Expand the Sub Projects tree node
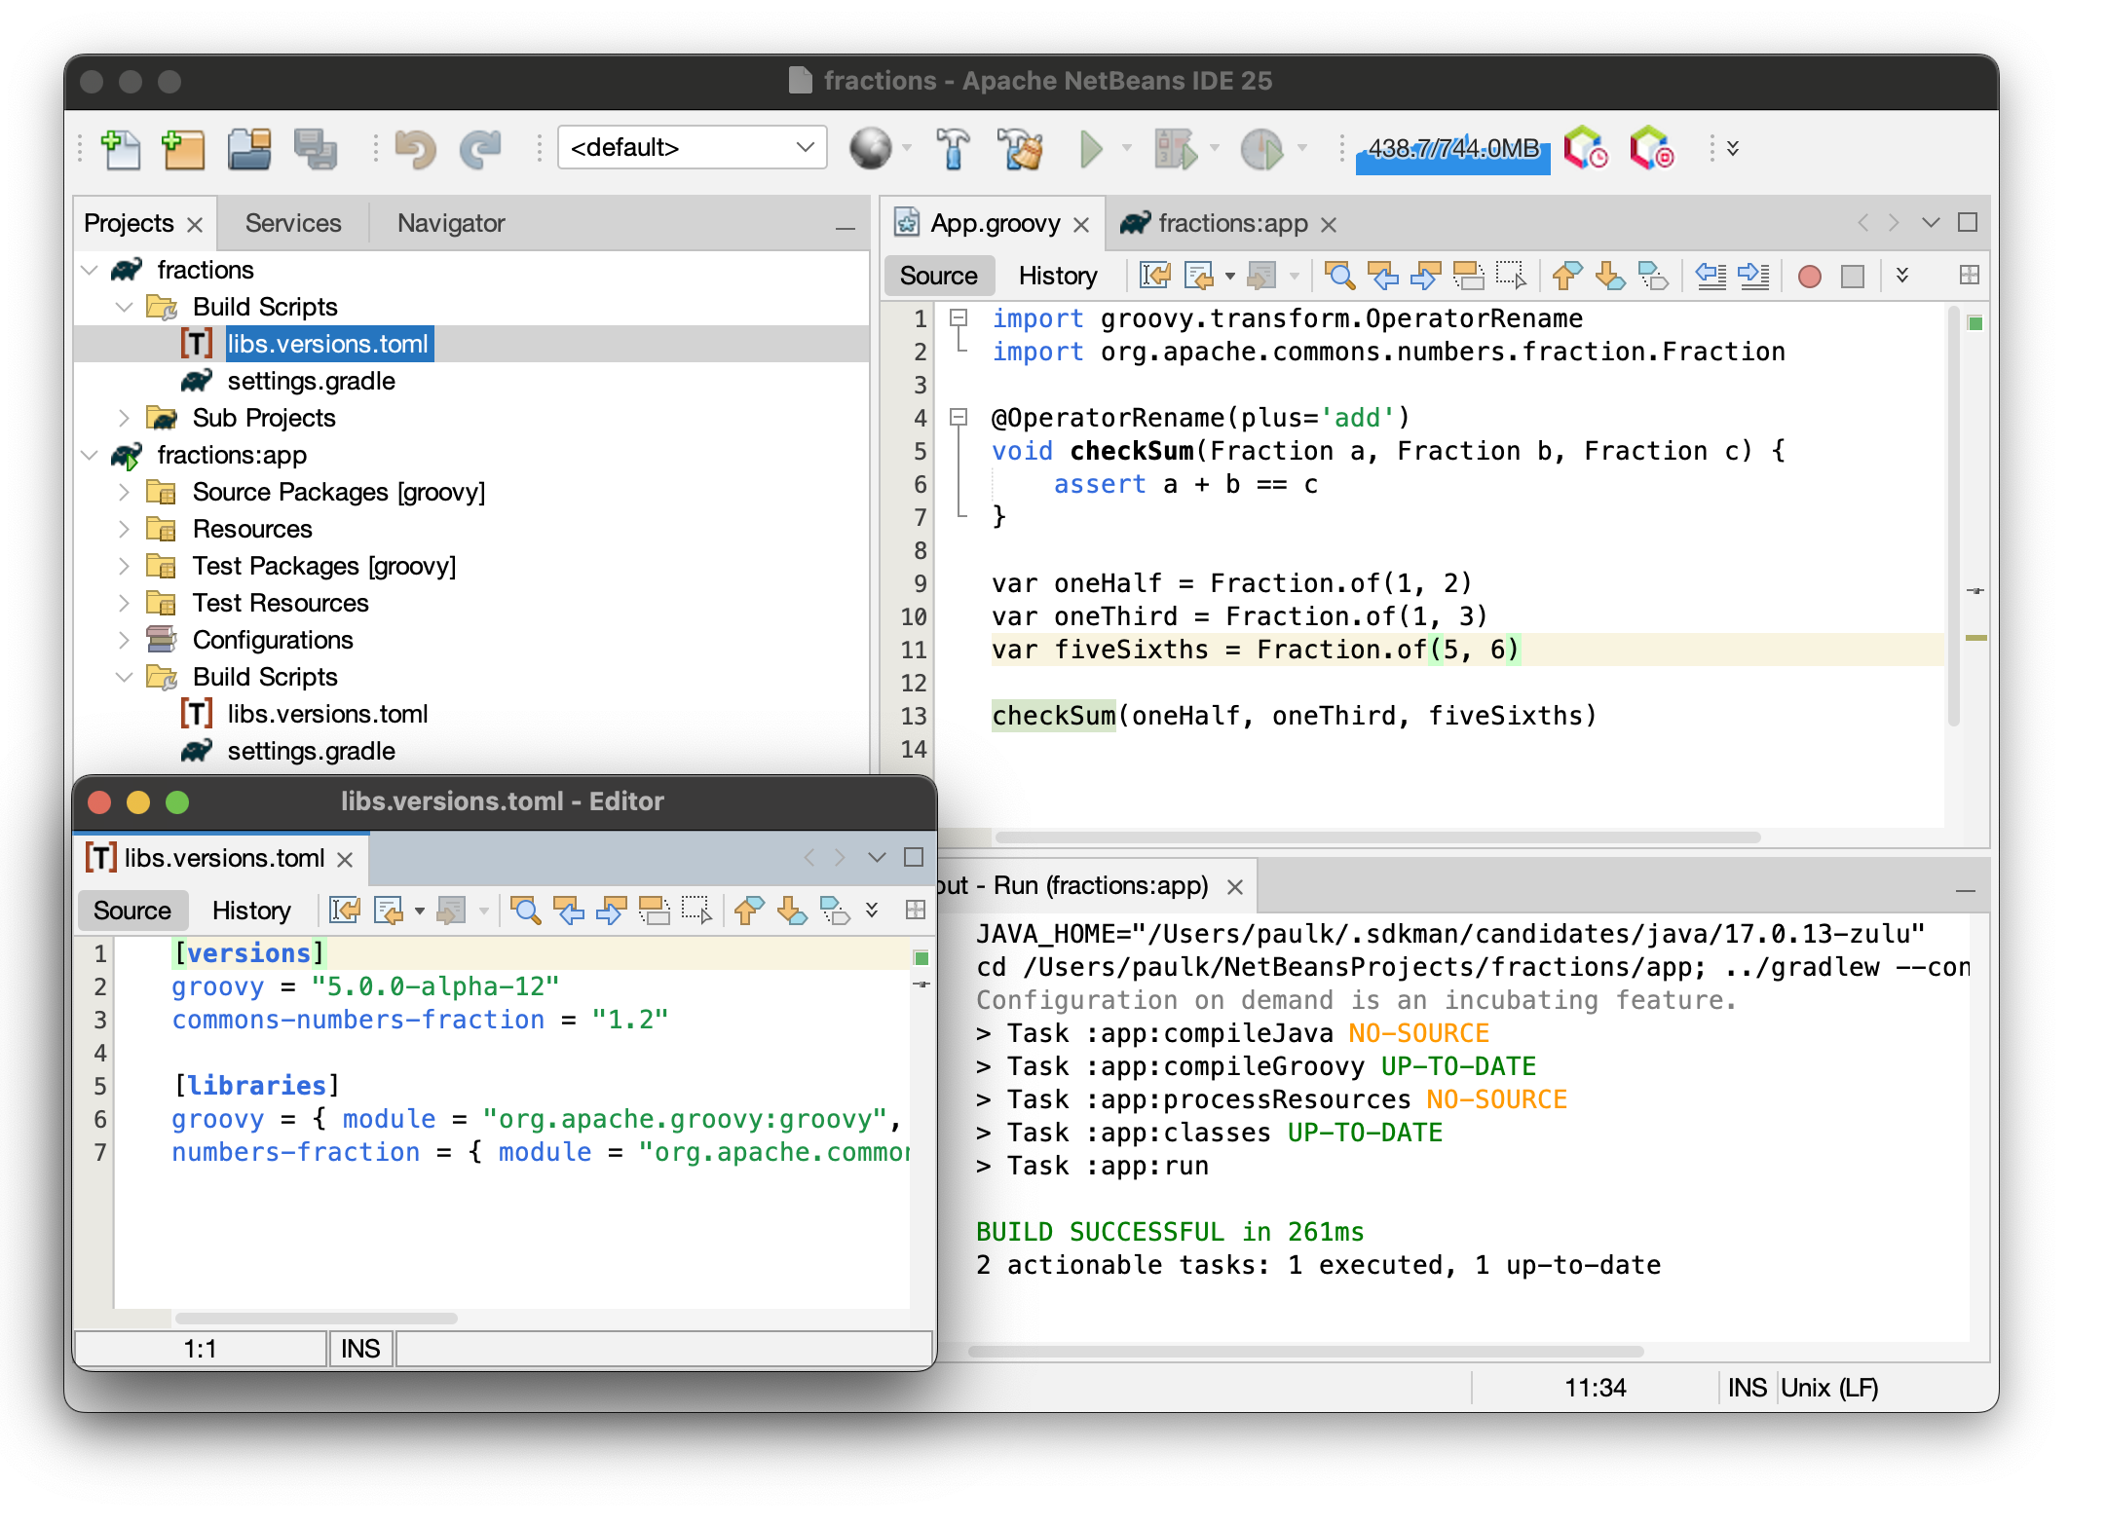Viewport: 2106px width, 1525px height. pyautogui.click(x=124, y=418)
